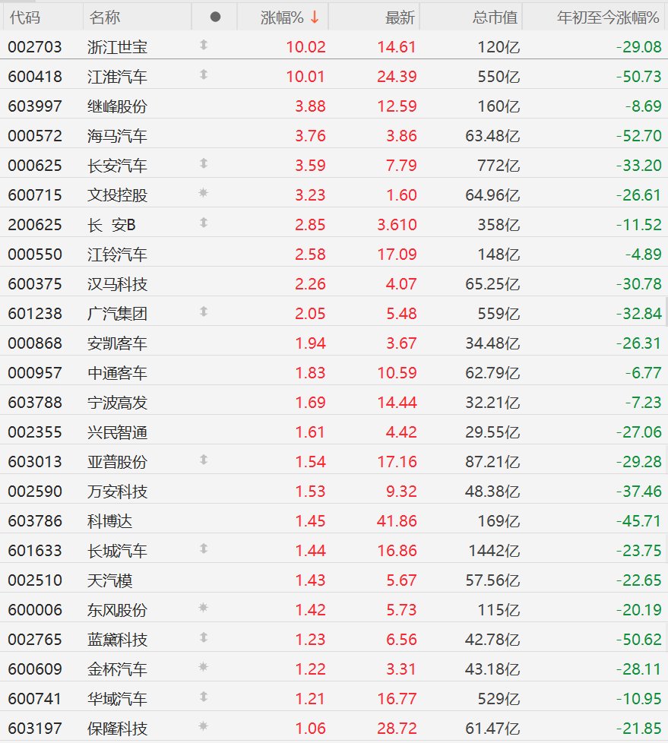Click stock code 603197
668x743 pixels.
tap(35, 729)
